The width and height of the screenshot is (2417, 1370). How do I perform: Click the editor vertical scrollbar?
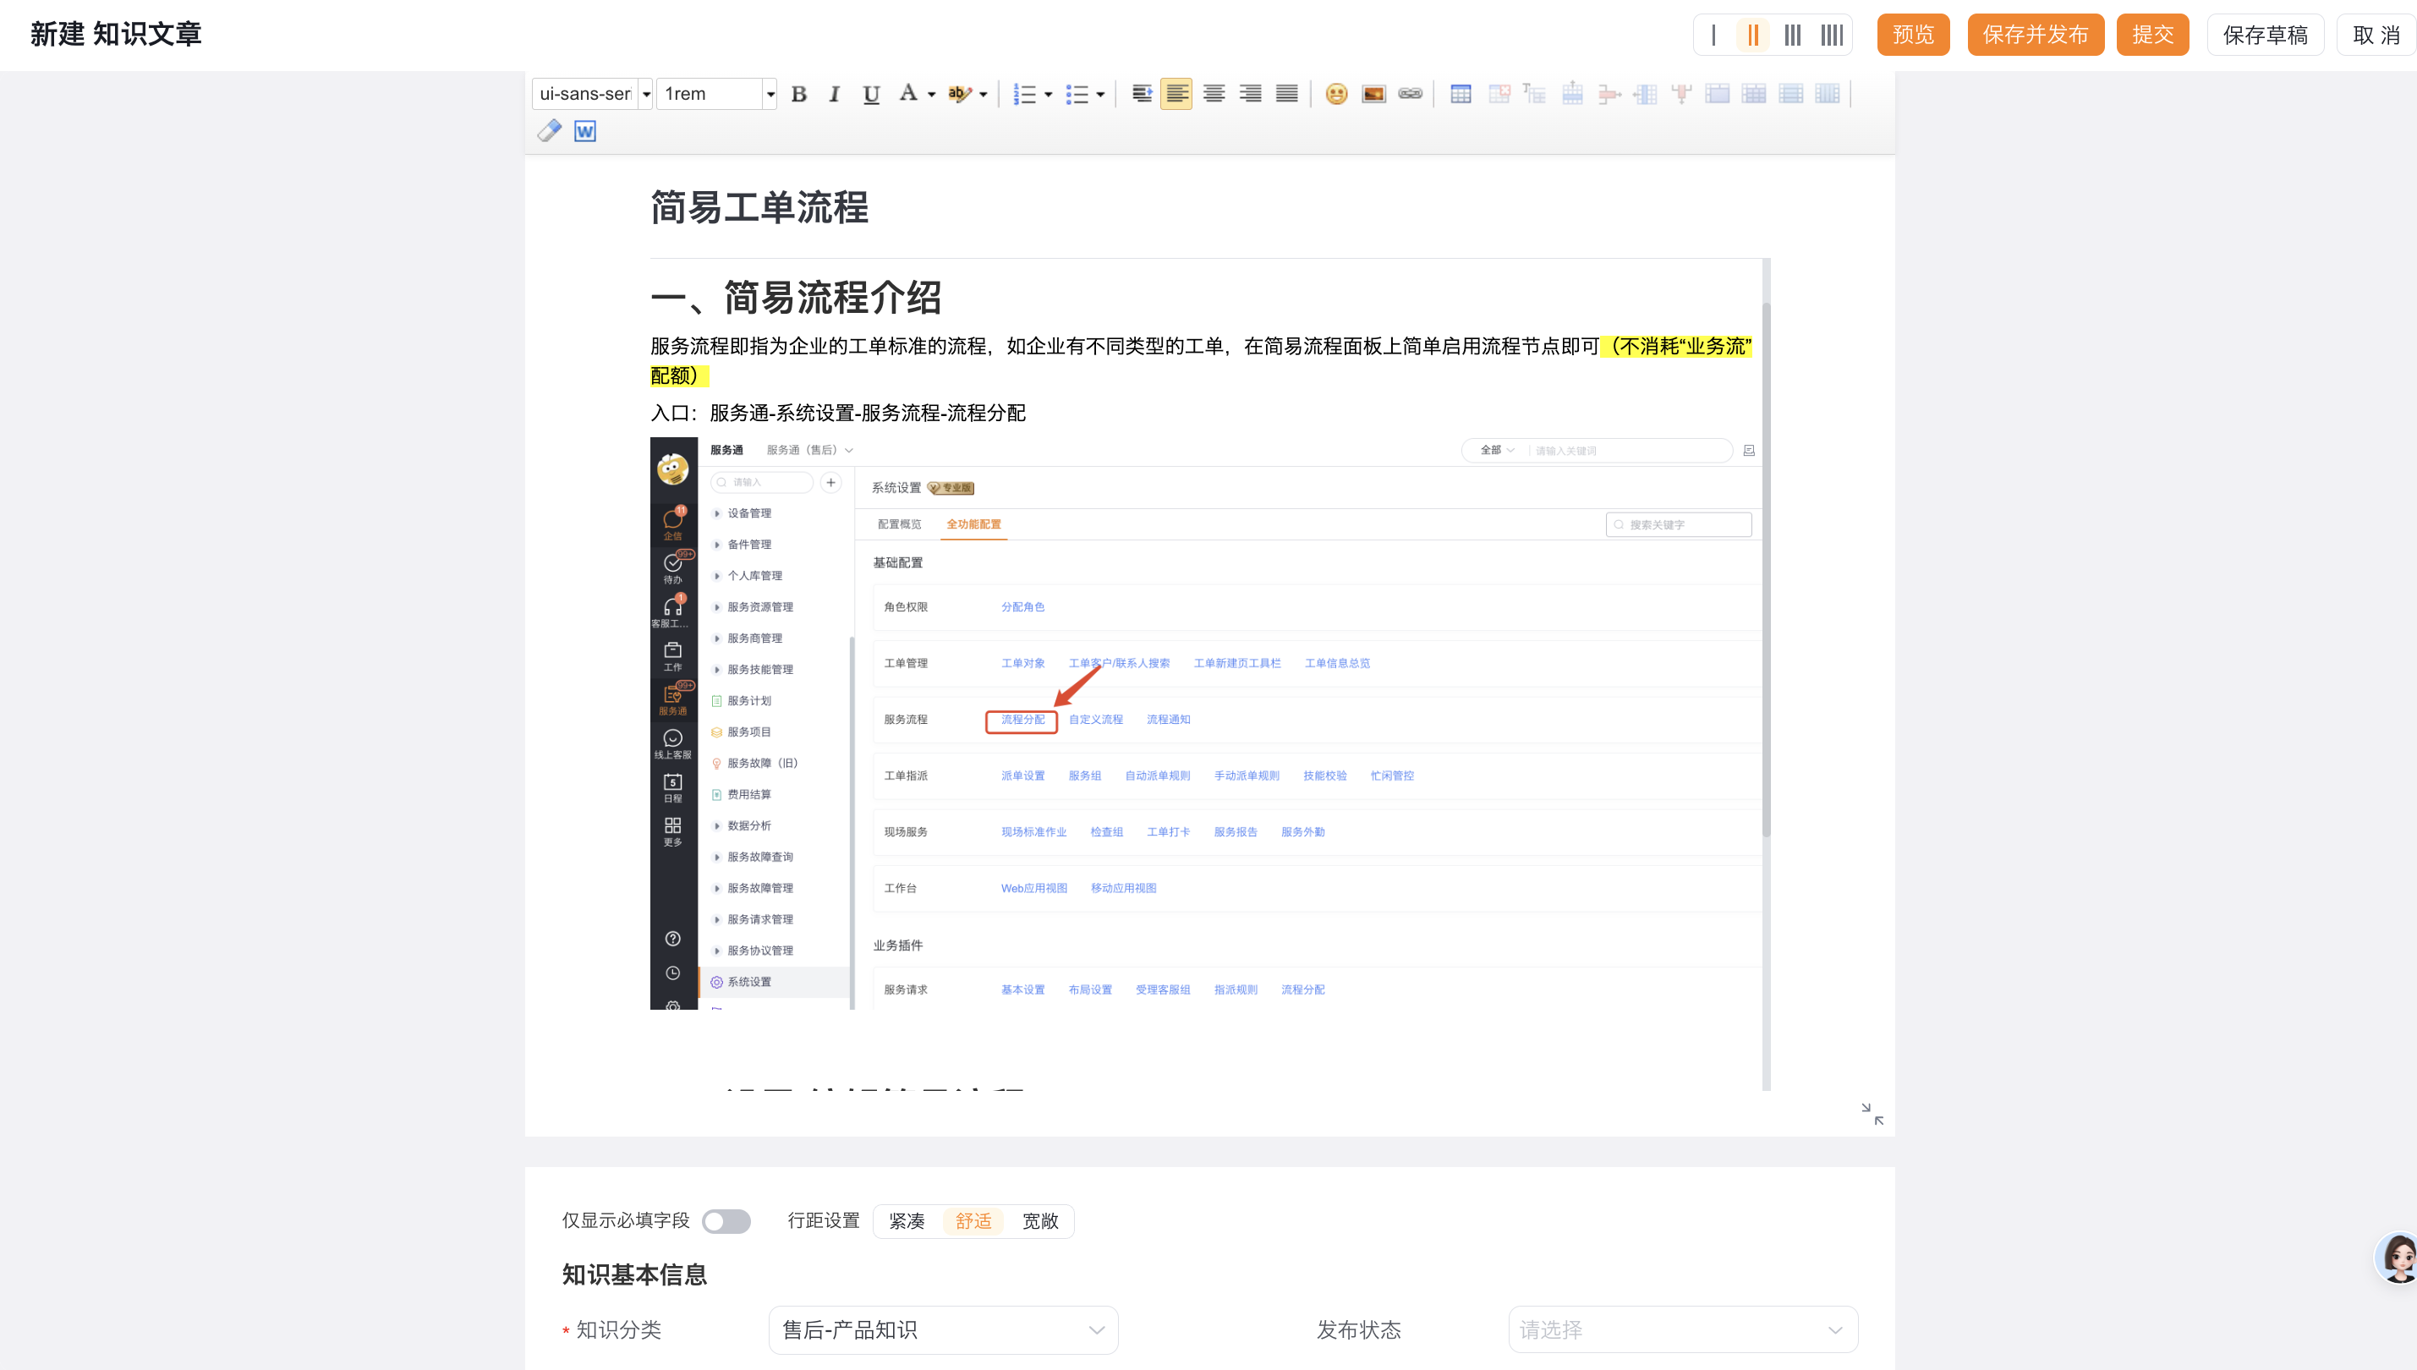[1766, 568]
